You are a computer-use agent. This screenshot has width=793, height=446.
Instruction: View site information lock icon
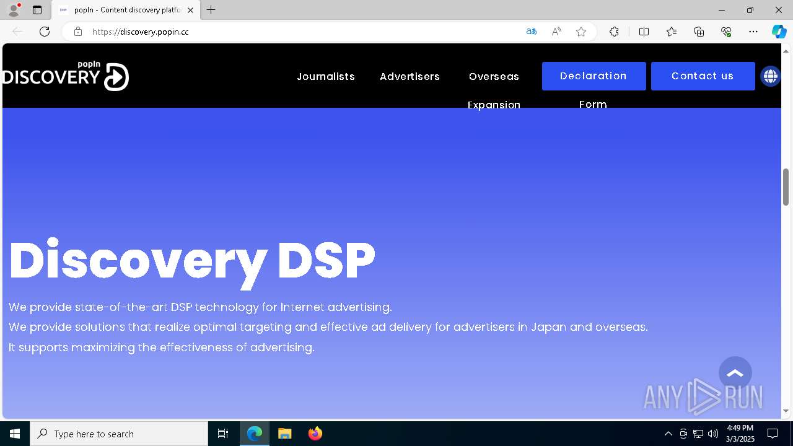pyautogui.click(x=78, y=32)
